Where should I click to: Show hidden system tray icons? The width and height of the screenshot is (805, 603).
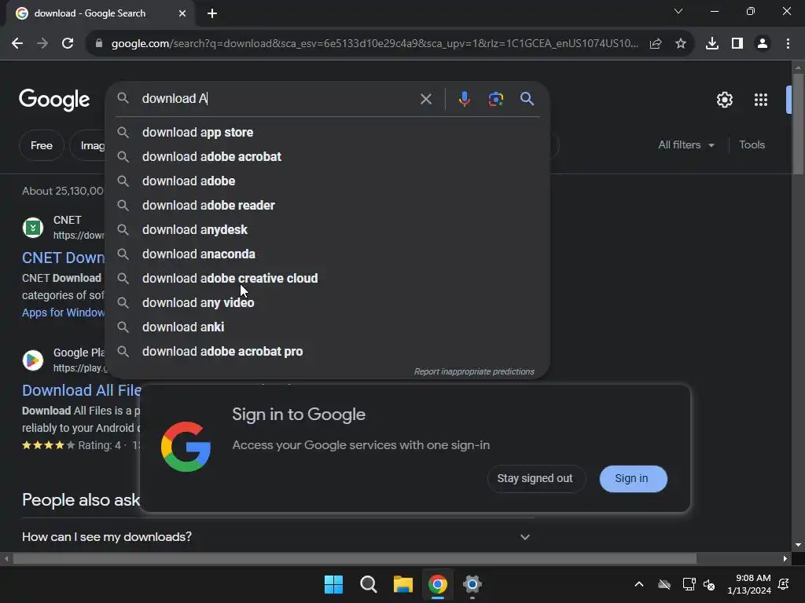638,584
